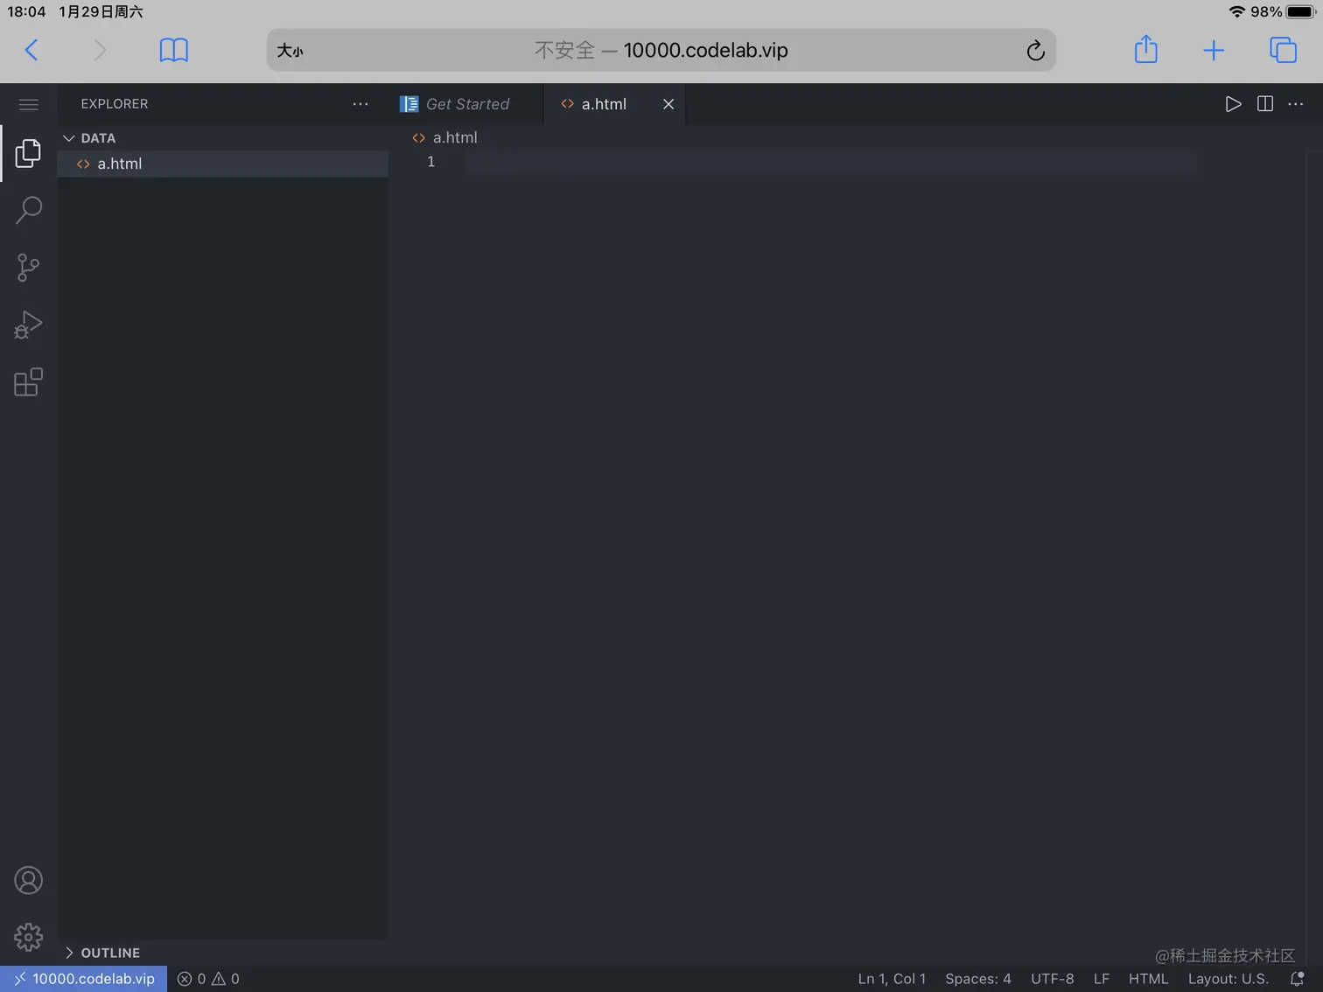Open Safari bookmarks
This screenshot has width=1323, height=992.
click(174, 50)
